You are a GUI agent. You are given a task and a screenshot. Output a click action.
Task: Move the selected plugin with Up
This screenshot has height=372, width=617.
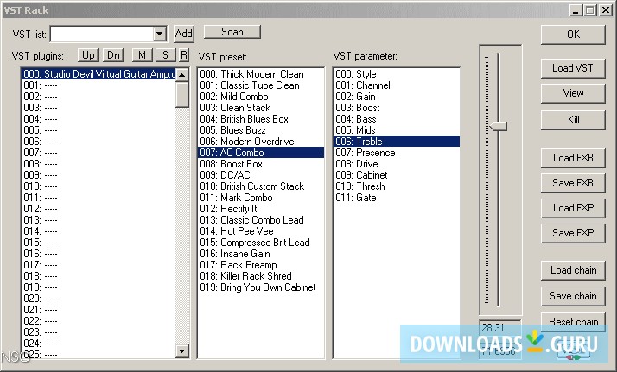88,55
